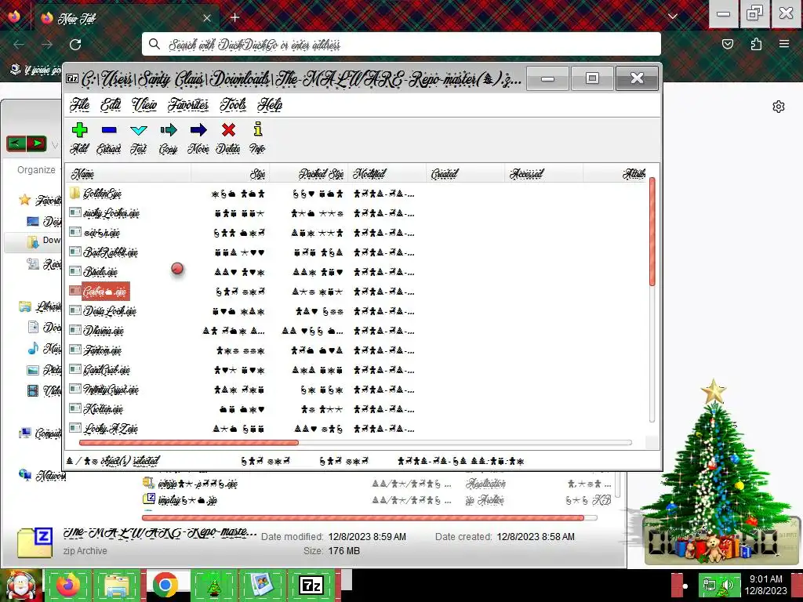Open the View menu in 7-Zip
Viewport: 803px width, 602px height.
click(x=144, y=104)
